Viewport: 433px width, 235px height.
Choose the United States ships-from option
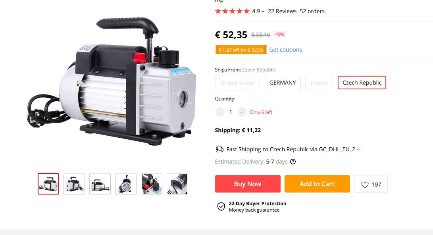coord(237,83)
